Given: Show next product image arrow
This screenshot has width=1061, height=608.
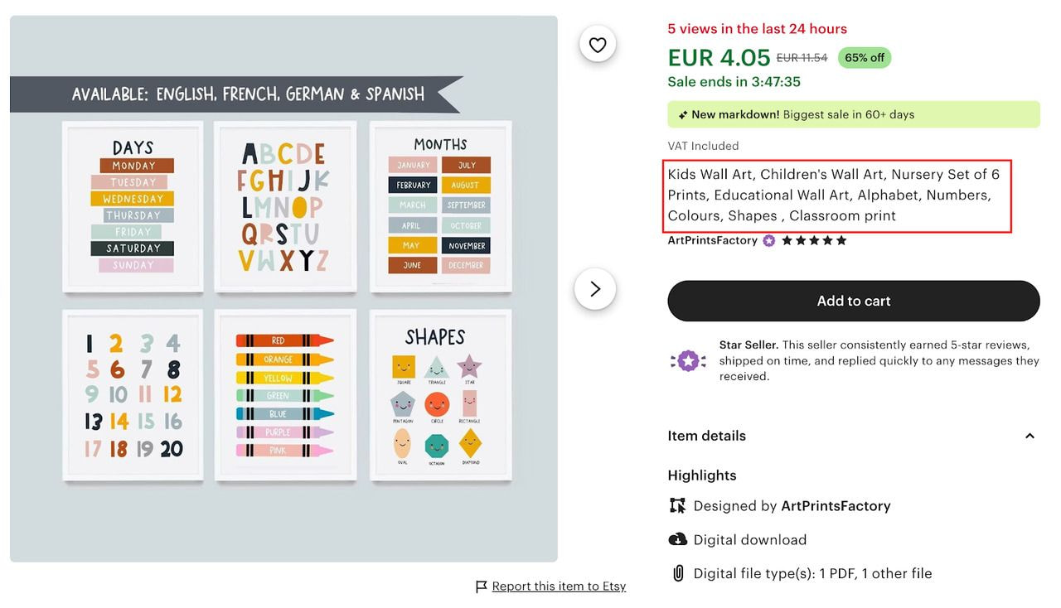Looking at the screenshot, I should 595,289.
